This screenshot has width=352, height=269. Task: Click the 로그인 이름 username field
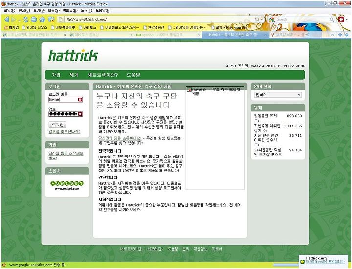(x=66, y=99)
